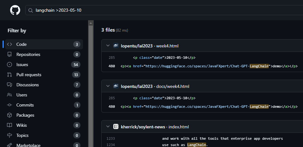Open lopentu avatar beside docs/week4.html
The height and width of the screenshot is (147, 303).
(x=116, y=86)
